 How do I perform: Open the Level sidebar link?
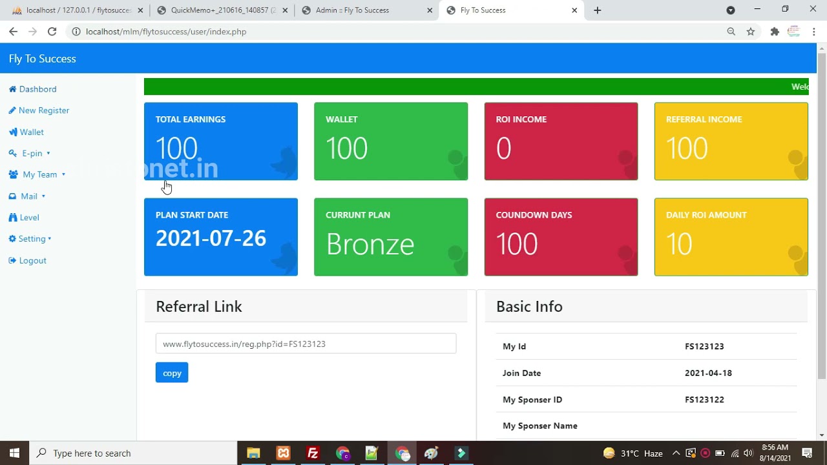29,218
